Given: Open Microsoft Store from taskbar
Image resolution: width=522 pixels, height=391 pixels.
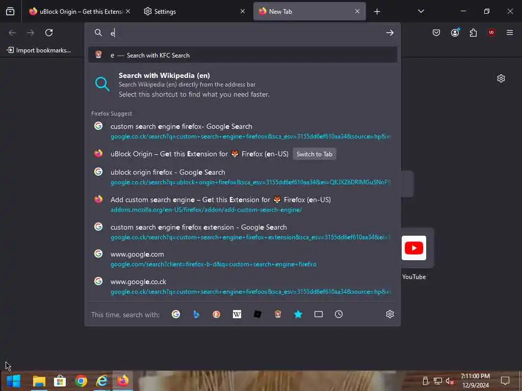Looking at the screenshot, I should 60,381.
